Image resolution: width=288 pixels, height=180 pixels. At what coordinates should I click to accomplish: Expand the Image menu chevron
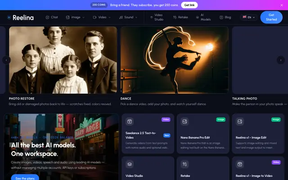tap(83, 18)
